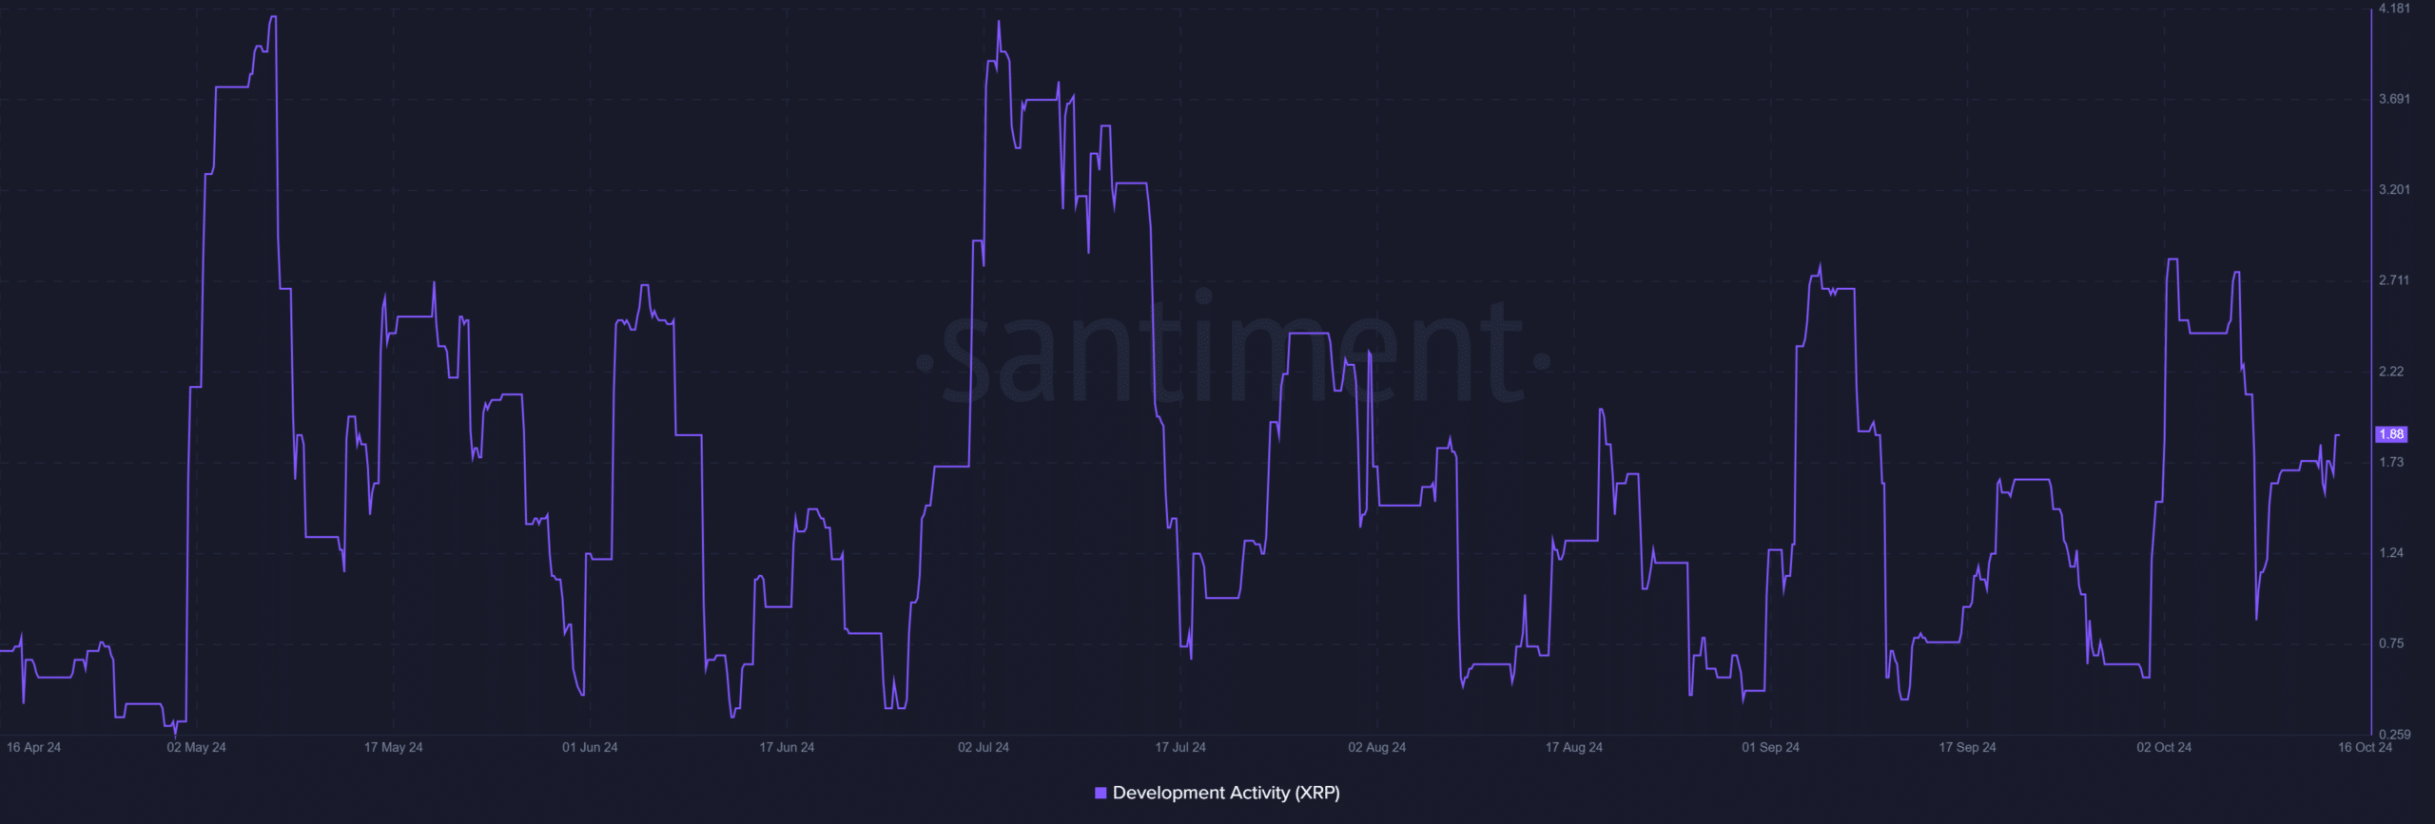The width and height of the screenshot is (2435, 824).
Task: Click the 17 Aug 24 date label
Action: [1573, 747]
